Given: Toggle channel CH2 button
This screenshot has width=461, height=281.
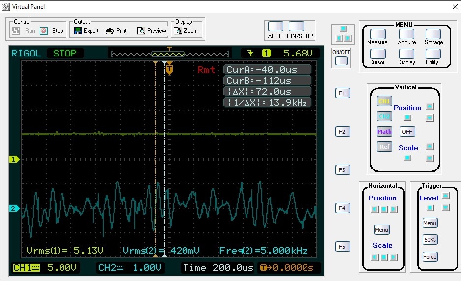Looking at the screenshot, I should click(384, 116).
